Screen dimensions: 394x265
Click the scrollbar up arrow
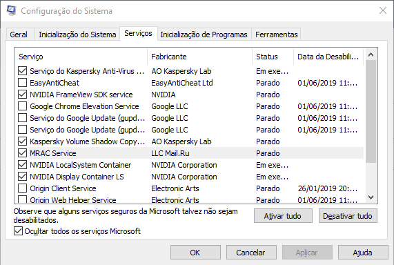point(371,55)
